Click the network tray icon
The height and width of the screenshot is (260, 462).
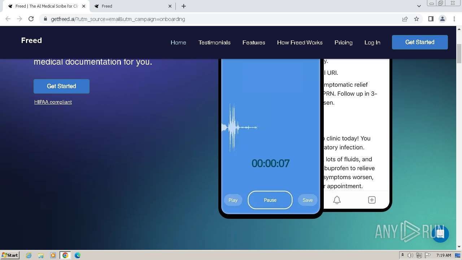coord(419,255)
